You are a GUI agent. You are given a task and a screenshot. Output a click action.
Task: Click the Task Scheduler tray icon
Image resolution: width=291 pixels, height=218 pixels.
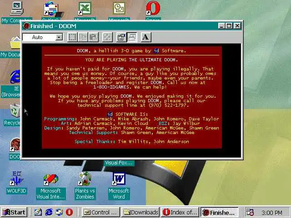pos(250,212)
